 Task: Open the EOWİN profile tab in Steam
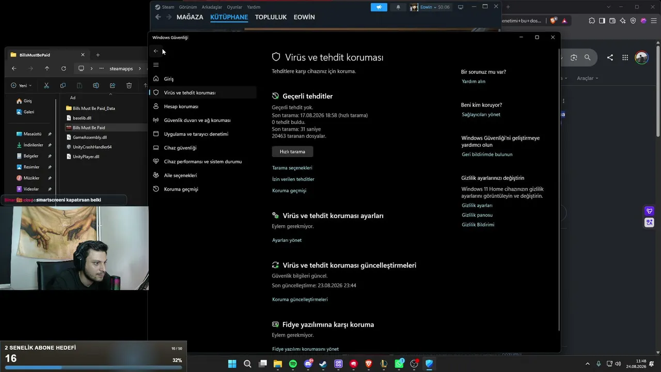[304, 17]
